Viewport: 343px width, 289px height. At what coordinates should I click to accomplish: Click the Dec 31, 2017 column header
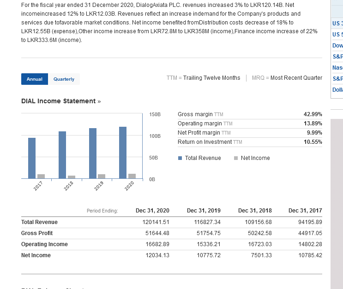[305, 211]
